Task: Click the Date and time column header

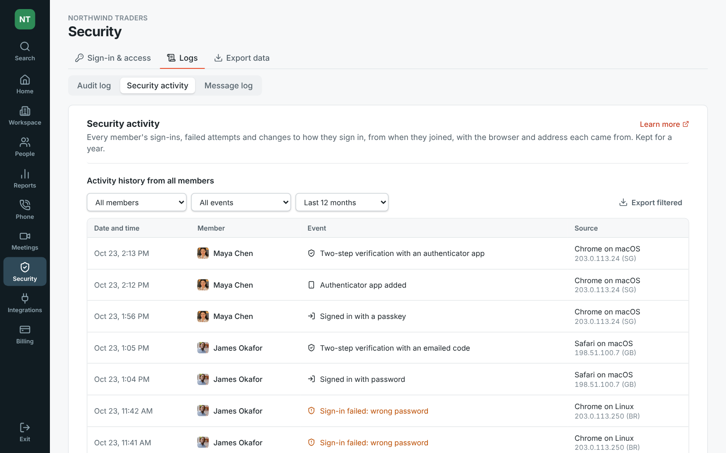Action: click(117, 228)
